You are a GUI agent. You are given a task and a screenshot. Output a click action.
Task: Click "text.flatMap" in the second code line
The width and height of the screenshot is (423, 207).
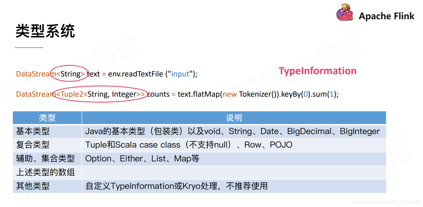[x=198, y=94]
